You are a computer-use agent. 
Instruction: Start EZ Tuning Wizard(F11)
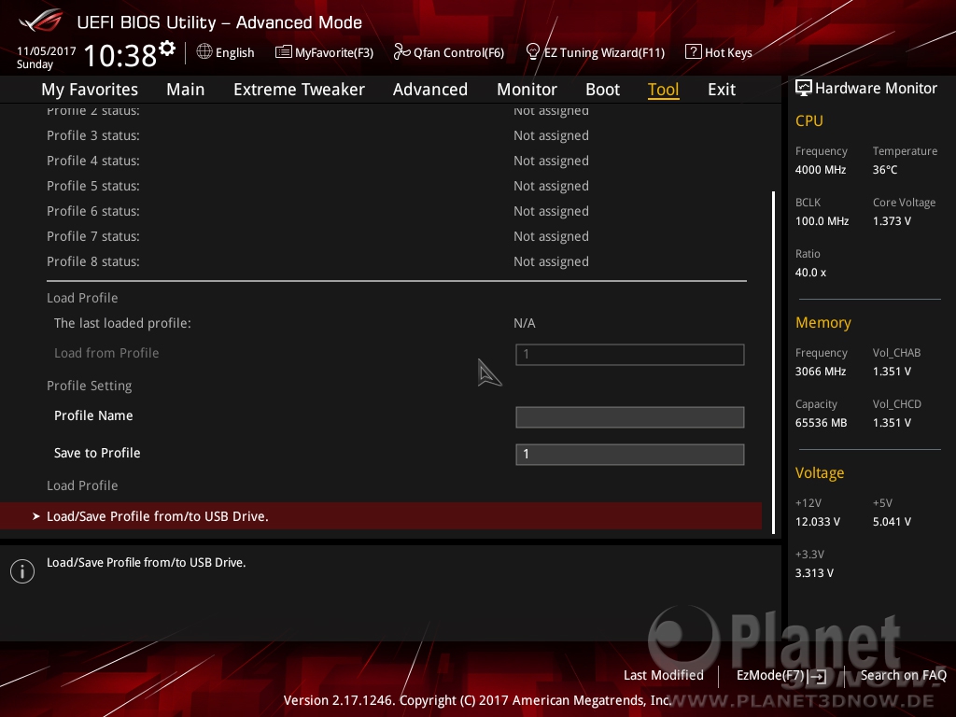point(604,52)
